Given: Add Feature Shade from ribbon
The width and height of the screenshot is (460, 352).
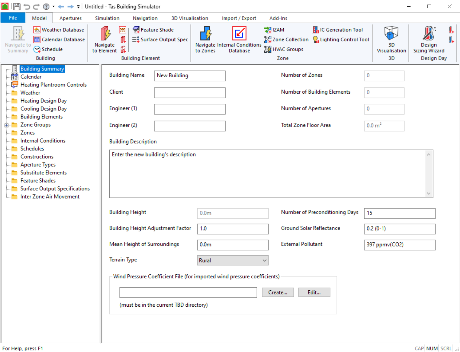Looking at the screenshot, I should pos(153,30).
